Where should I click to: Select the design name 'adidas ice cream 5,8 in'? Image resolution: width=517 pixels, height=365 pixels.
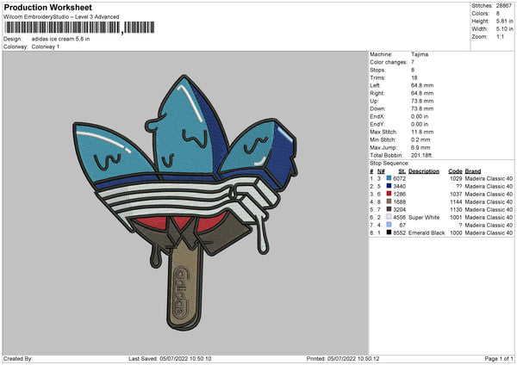coord(60,39)
